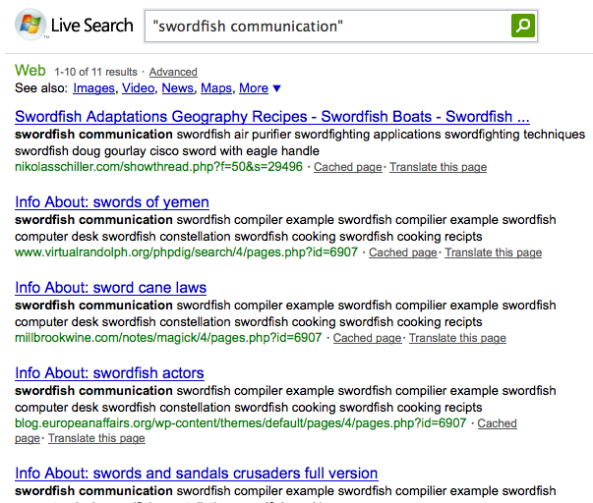Viewport: 593px width, 503px height.
Task: Translate the nikolasschiller.com result page
Action: pyautogui.click(x=438, y=167)
